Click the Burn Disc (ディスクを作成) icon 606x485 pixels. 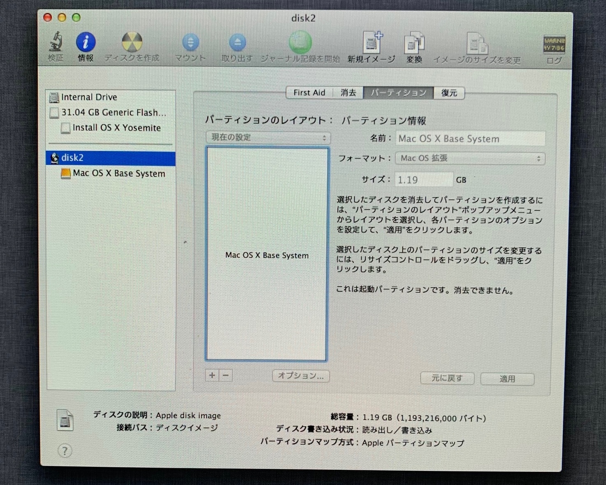(132, 42)
